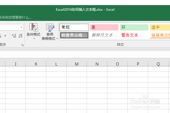
Task: Expand the number format dropdown
Action: pyautogui.click(x=21, y=27)
